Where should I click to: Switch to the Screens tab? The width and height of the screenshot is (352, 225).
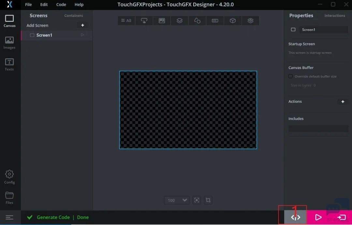tap(38, 16)
